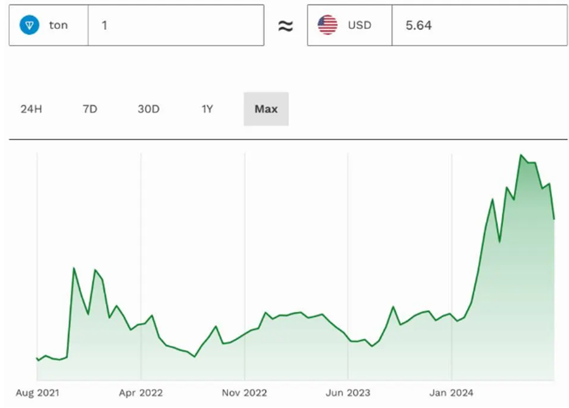Click the Nov 2022 axis label

(244, 393)
